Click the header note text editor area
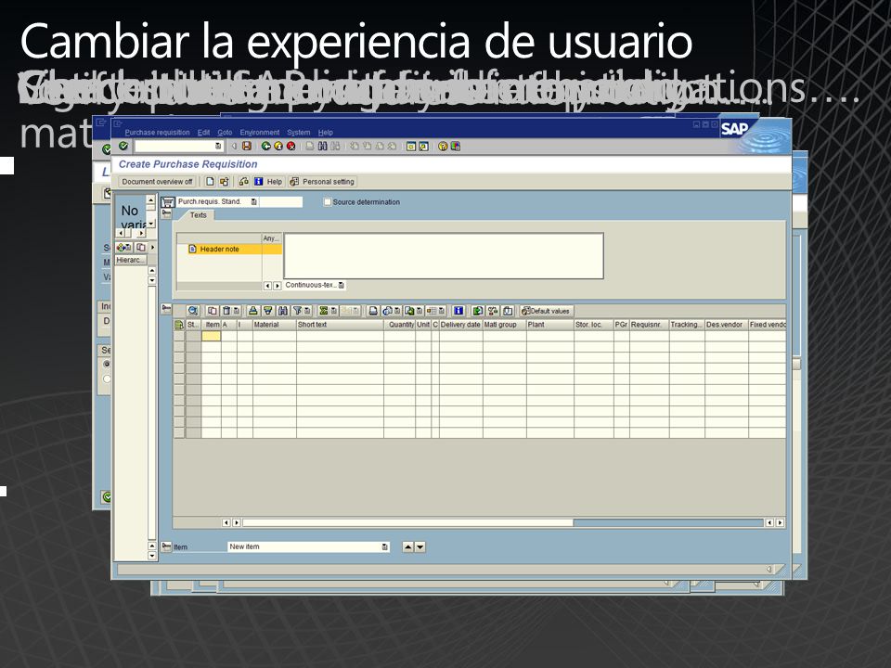The height and width of the screenshot is (668, 891). [x=444, y=256]
